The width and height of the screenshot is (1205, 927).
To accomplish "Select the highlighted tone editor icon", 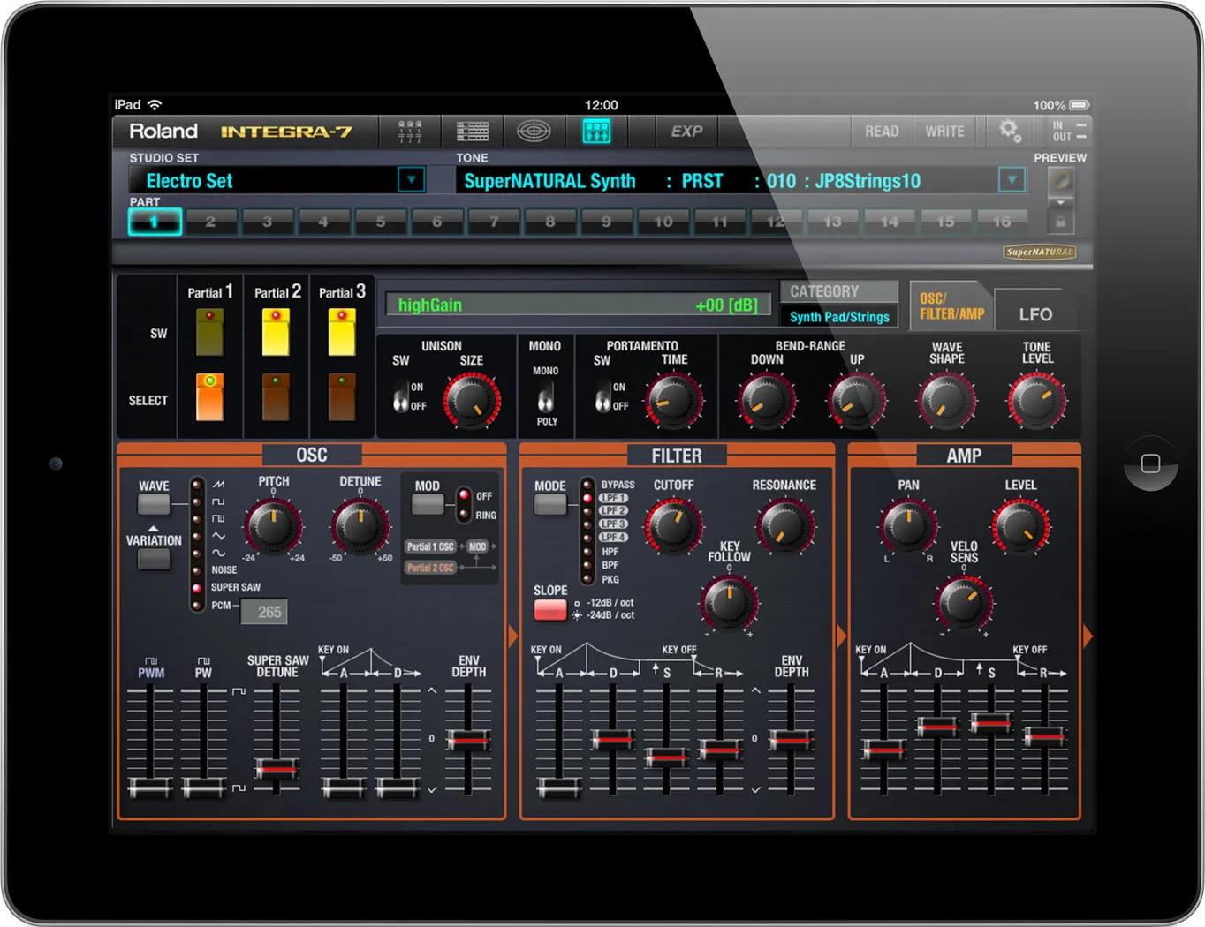I will [596, 132].
